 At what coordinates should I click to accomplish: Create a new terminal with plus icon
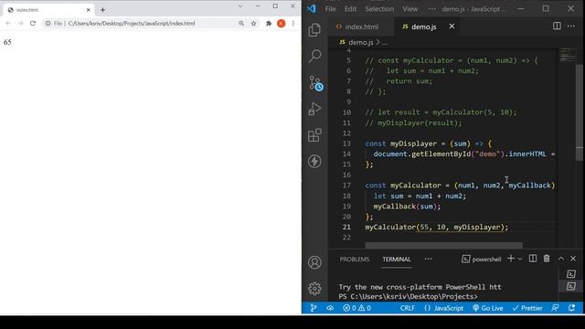pyautogui.click(x=510, y=259)
